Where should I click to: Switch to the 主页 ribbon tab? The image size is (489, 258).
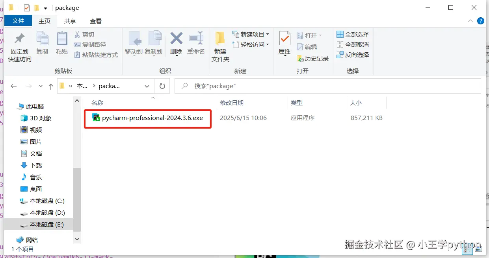click(45, 21)
